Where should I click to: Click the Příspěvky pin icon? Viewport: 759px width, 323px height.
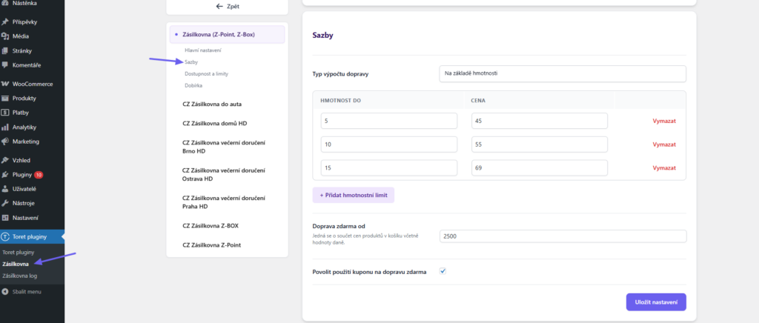tap(5, 21)
